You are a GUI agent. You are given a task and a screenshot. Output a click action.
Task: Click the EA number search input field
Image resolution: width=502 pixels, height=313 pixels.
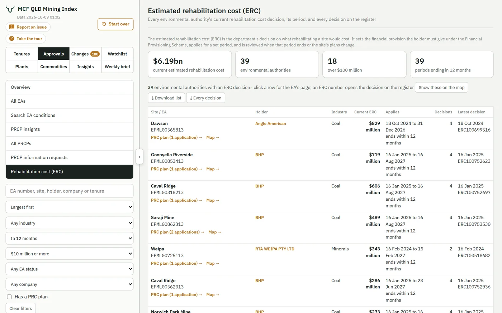click(70, 191)
